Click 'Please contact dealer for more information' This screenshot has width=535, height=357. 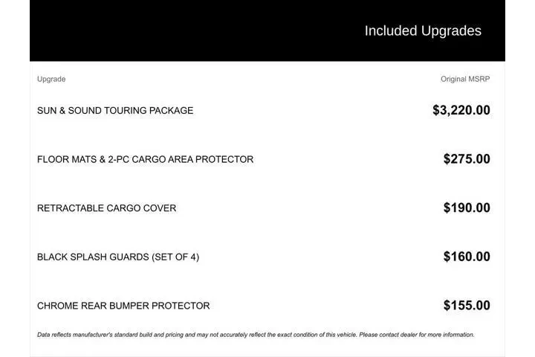coord(416,335)
